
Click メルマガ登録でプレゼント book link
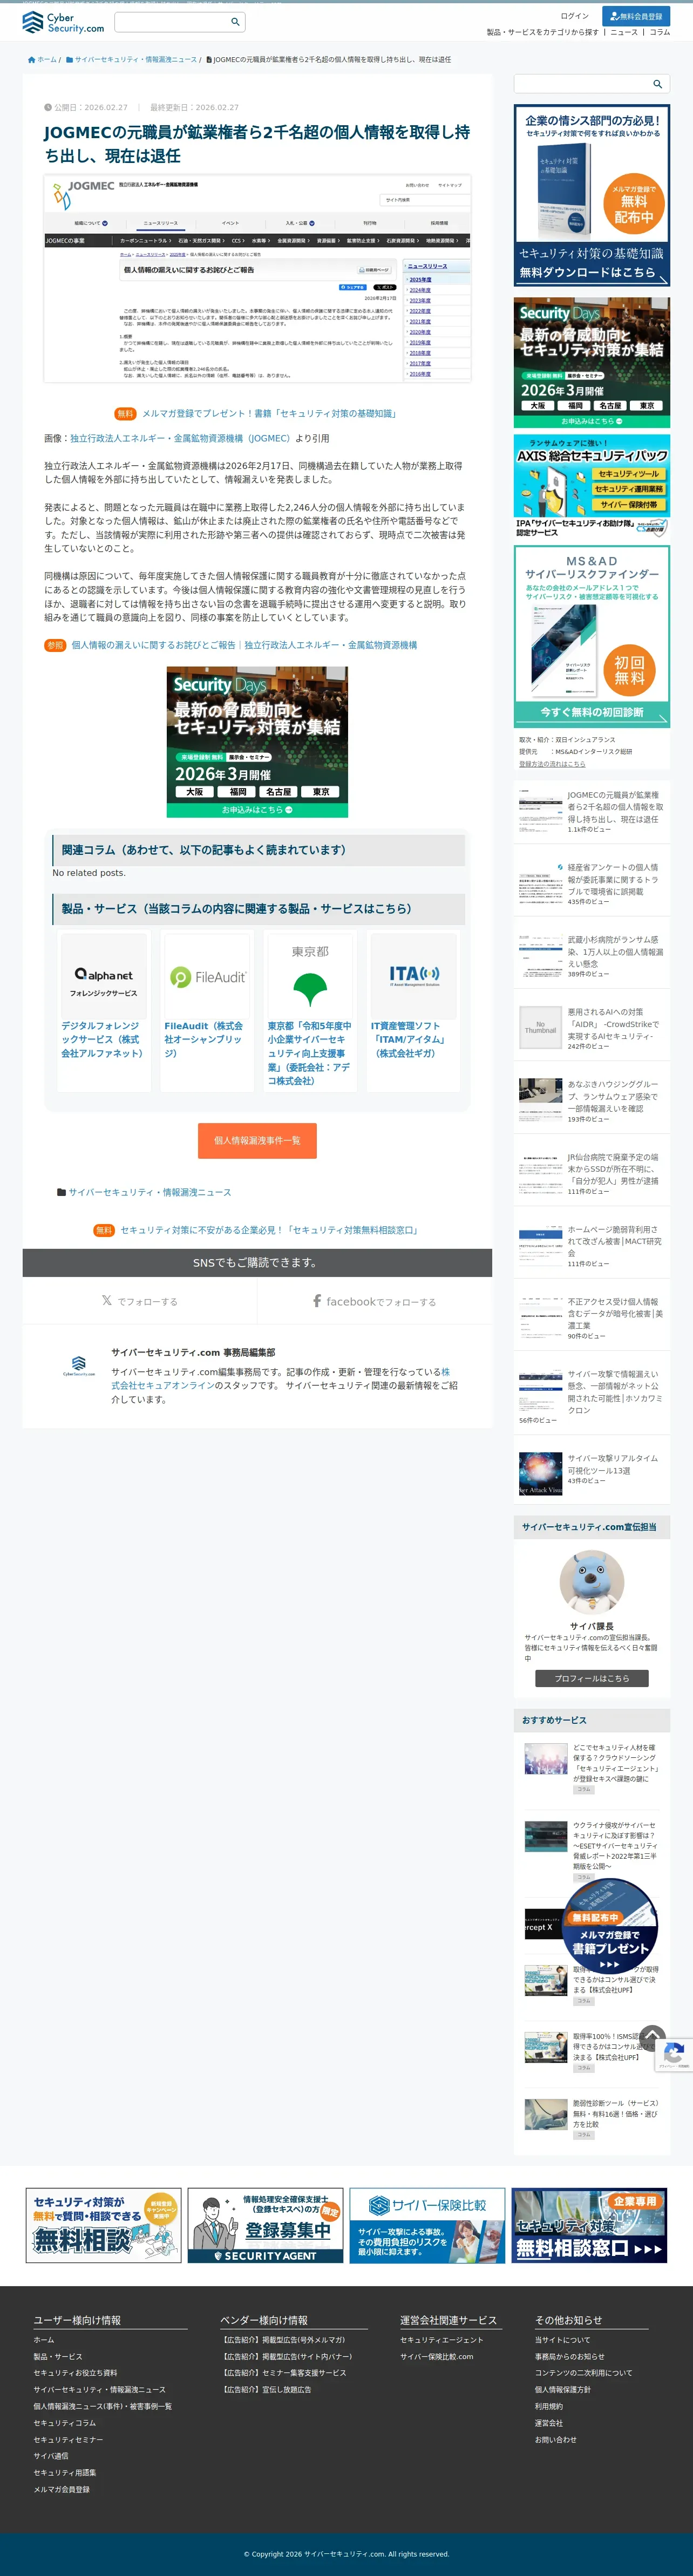[x=269, y=413]
